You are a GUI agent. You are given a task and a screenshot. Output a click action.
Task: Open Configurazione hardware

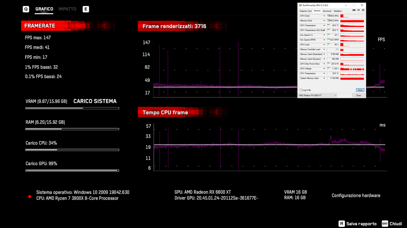[356, 196]
